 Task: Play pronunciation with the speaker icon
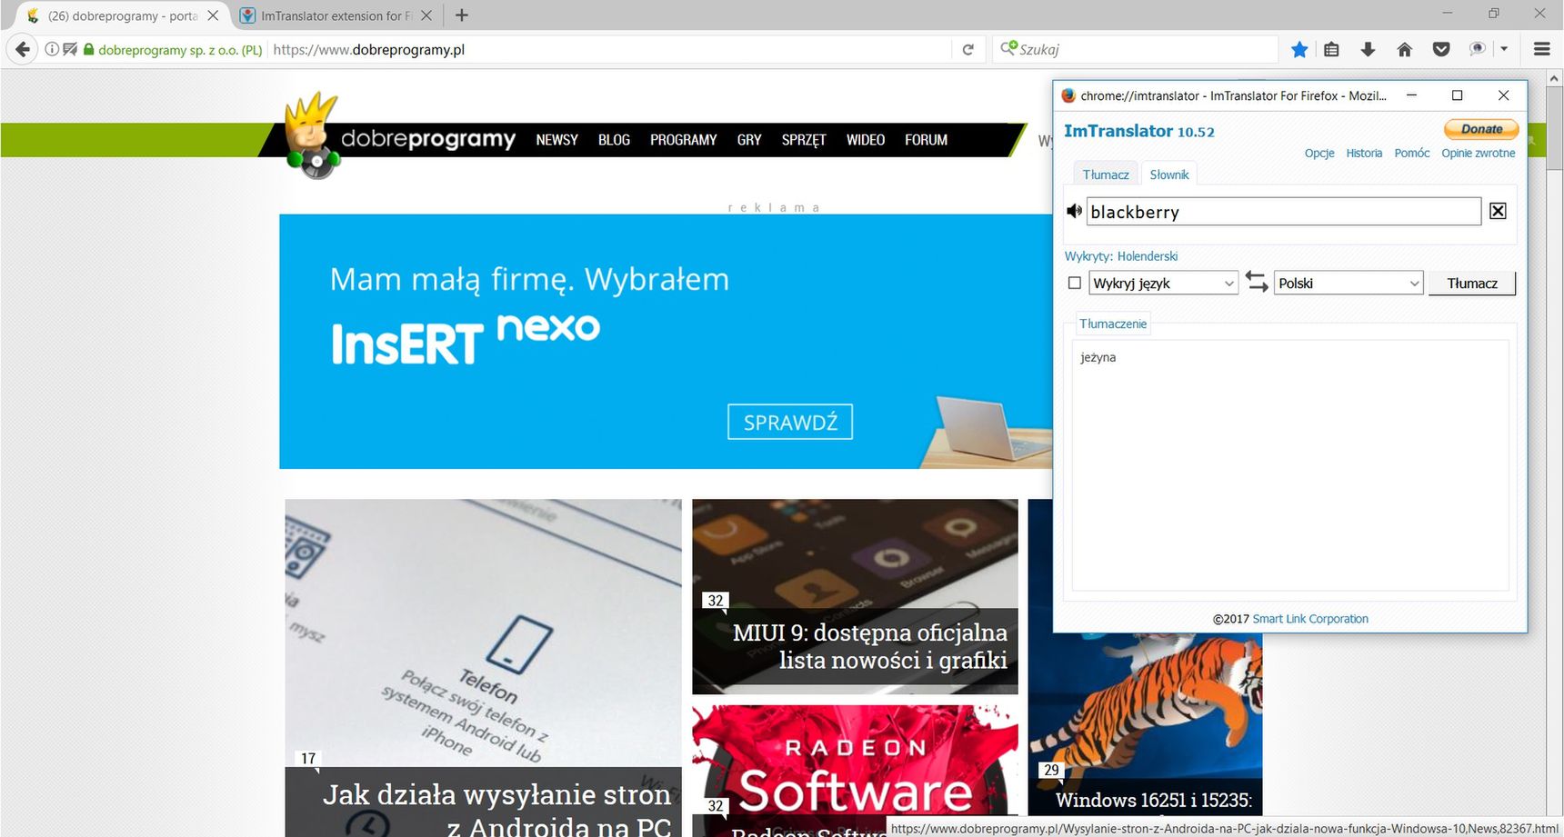(1074, 211)
